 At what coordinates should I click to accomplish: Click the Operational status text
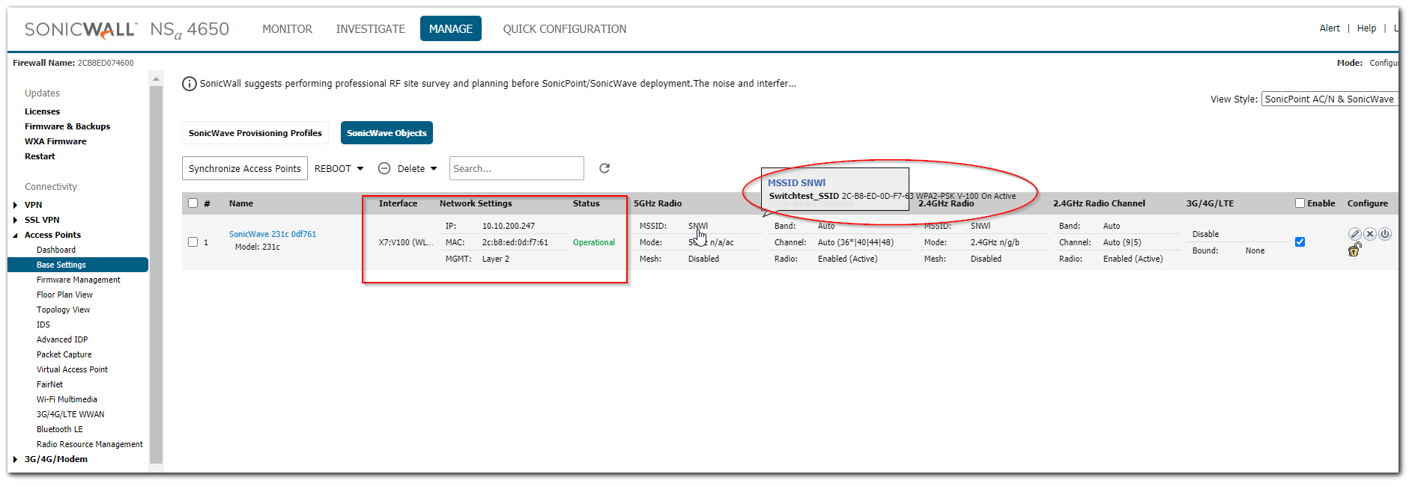(594, 242)
